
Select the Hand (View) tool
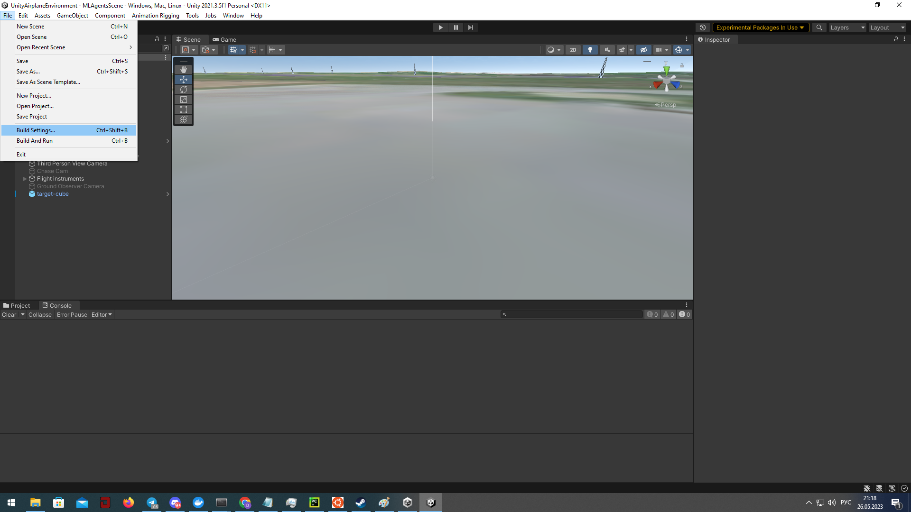(x=184, y=70)
